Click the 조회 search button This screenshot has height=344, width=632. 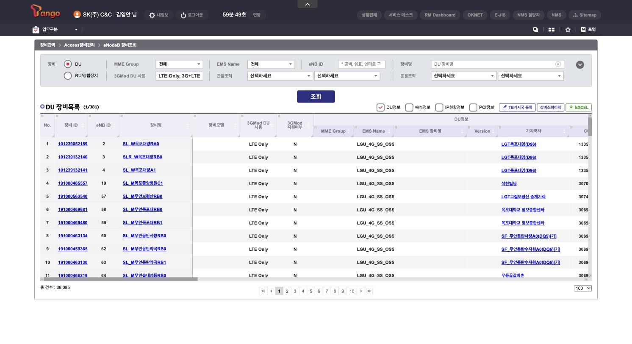316,97
